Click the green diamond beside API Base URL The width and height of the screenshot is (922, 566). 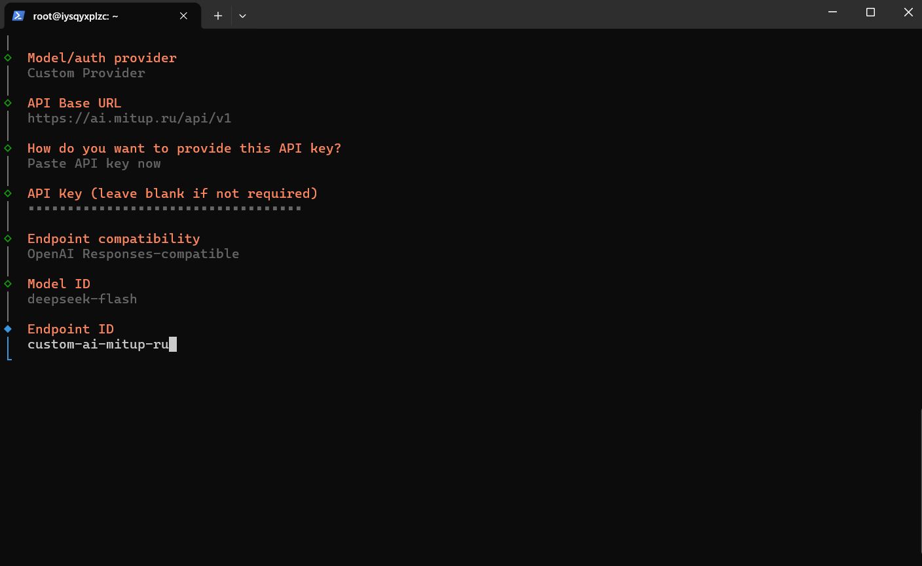[x=8, y=103]
